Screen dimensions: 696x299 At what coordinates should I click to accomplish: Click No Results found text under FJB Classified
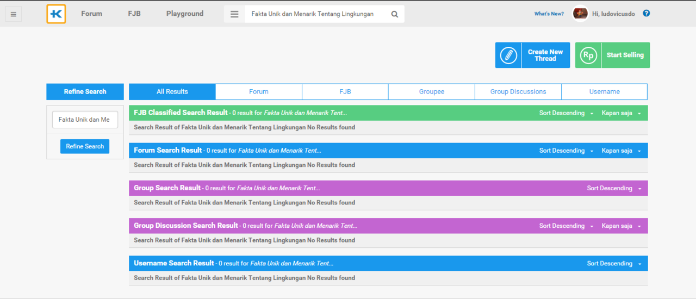click(331, 127)
